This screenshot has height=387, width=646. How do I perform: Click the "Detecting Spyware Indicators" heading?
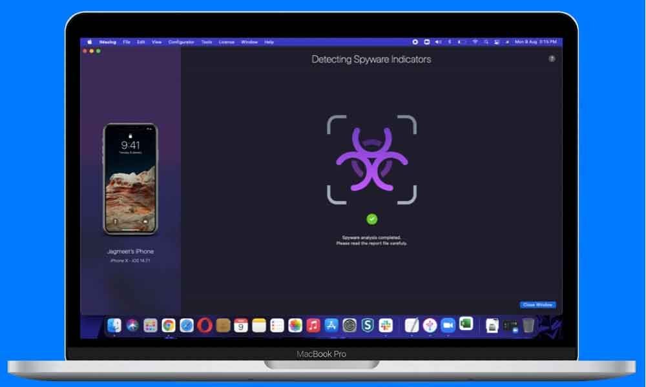[371, 59]
